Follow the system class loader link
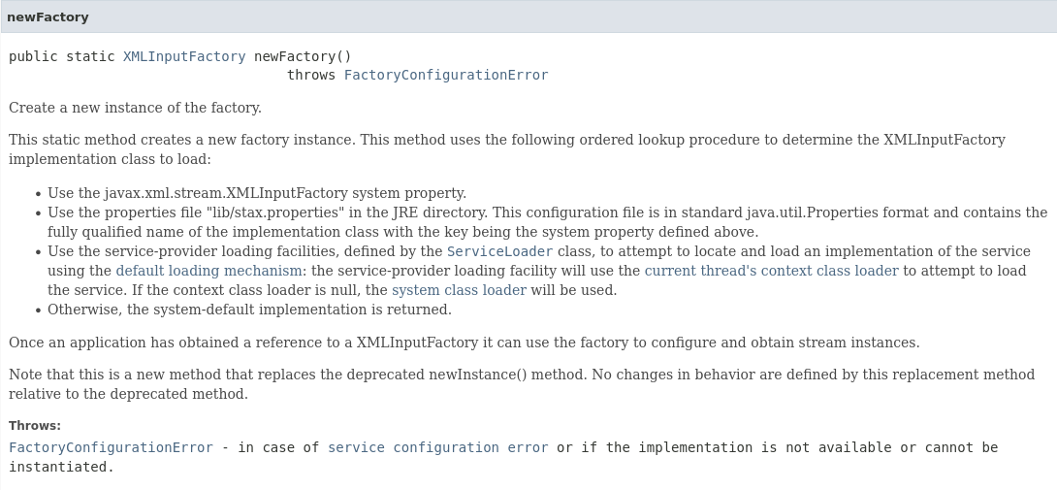Screen dimensions: 1057x490 [459, 290]
